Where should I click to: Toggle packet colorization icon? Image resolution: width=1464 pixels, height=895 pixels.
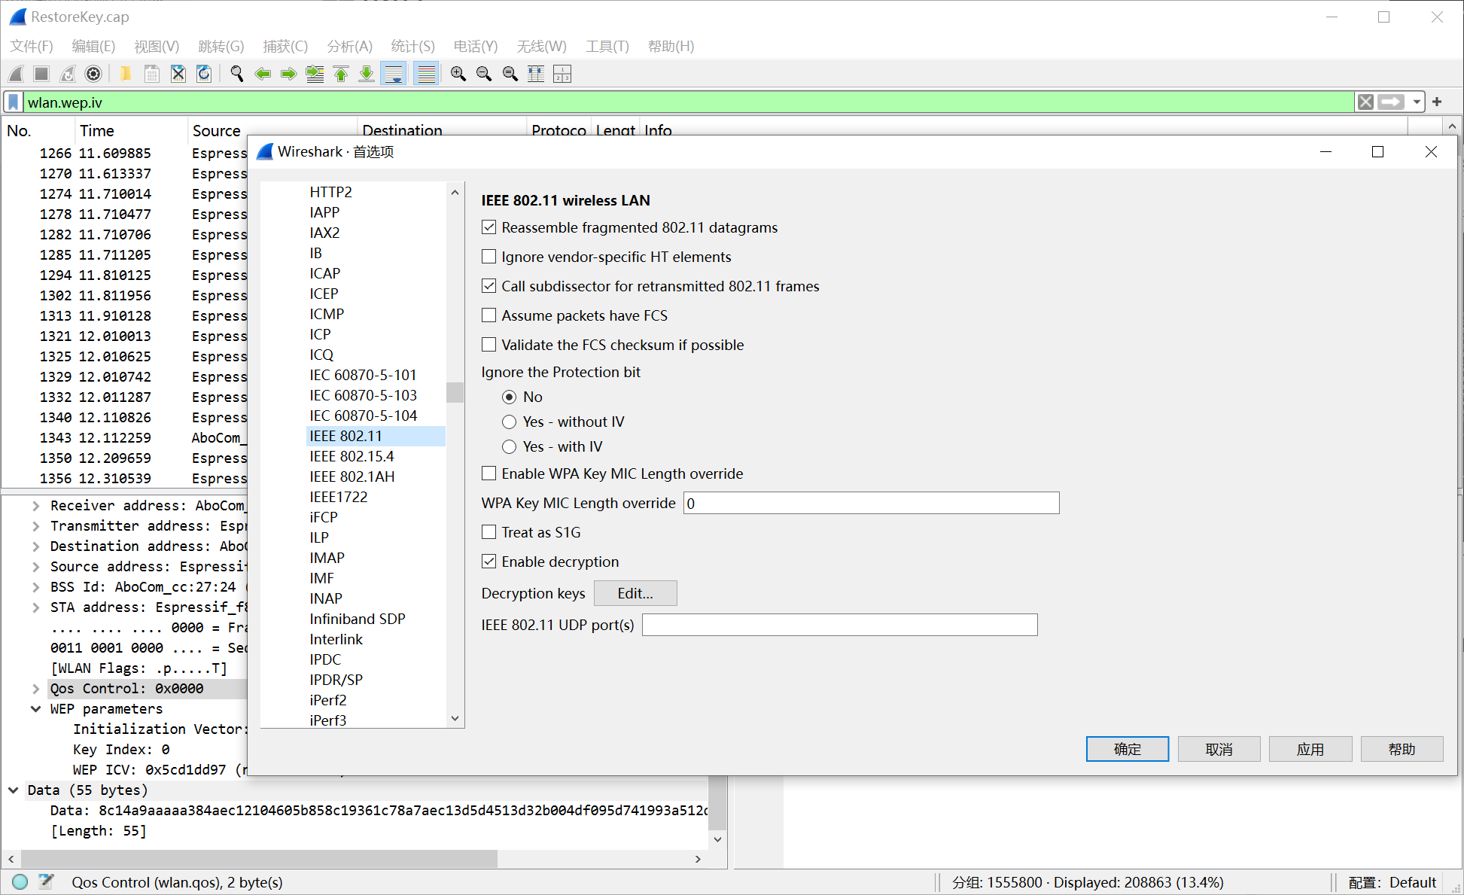click(426, 74)
